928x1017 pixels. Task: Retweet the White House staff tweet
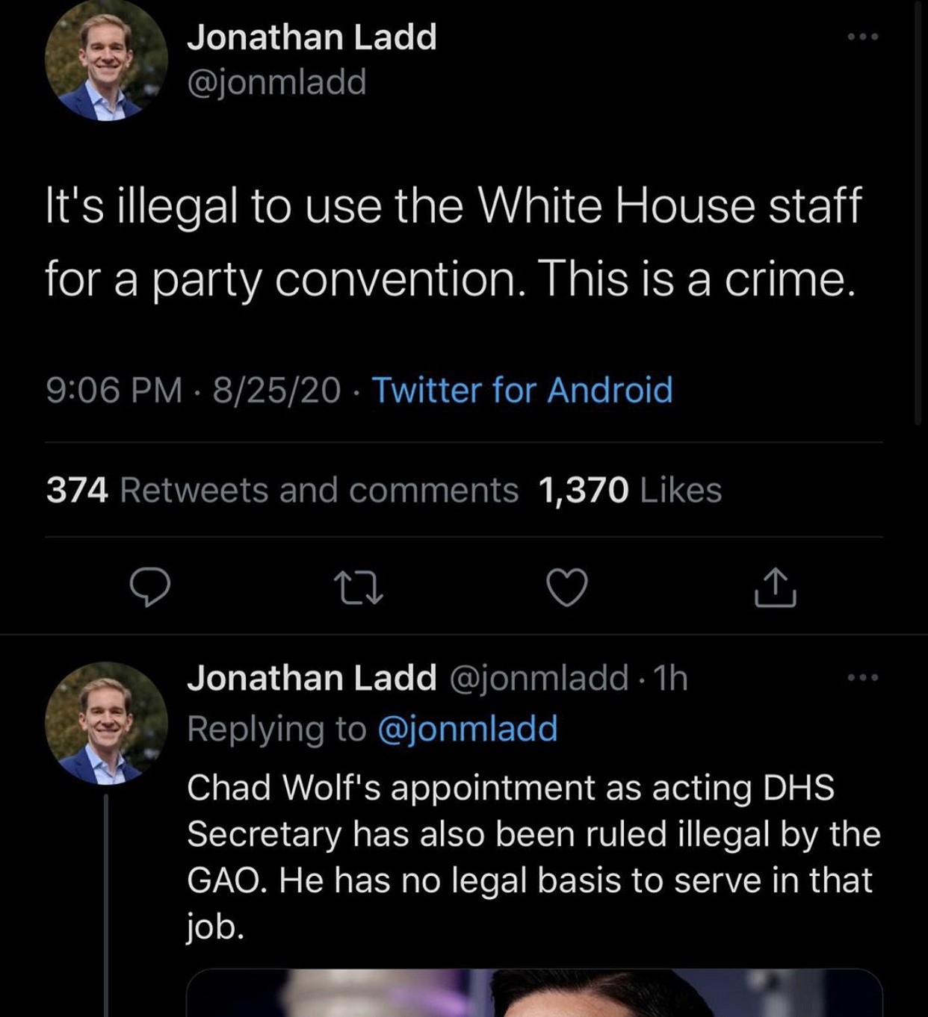pos(359,587)
